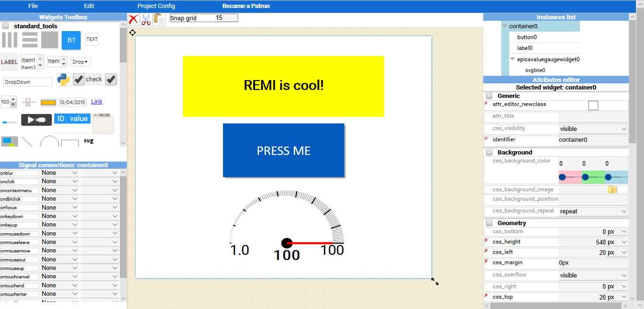The width and height of the screenshot is (644, 309).
Task: Select the VBox horizontal-bars widget in toolbox
Action: click(x=30, y=40)
